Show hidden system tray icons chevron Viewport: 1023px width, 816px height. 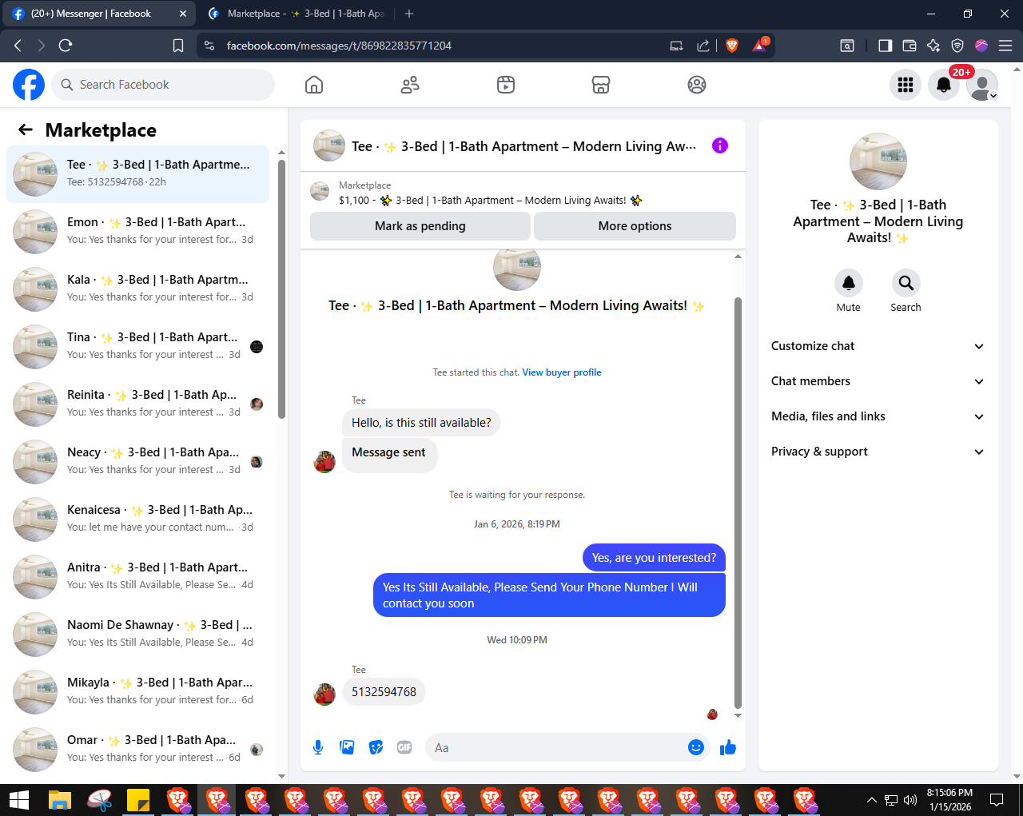872,800
